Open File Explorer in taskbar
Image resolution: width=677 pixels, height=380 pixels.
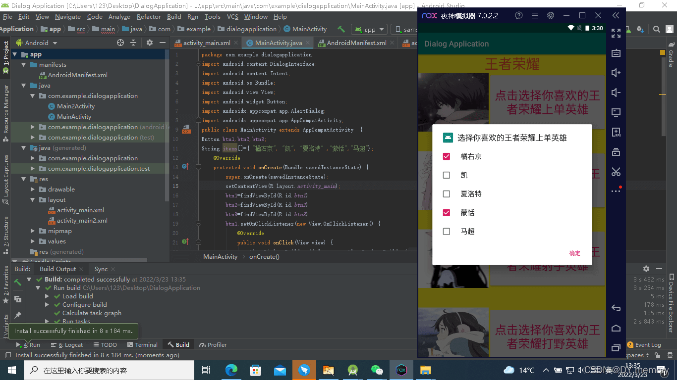[x=425, y=370]
